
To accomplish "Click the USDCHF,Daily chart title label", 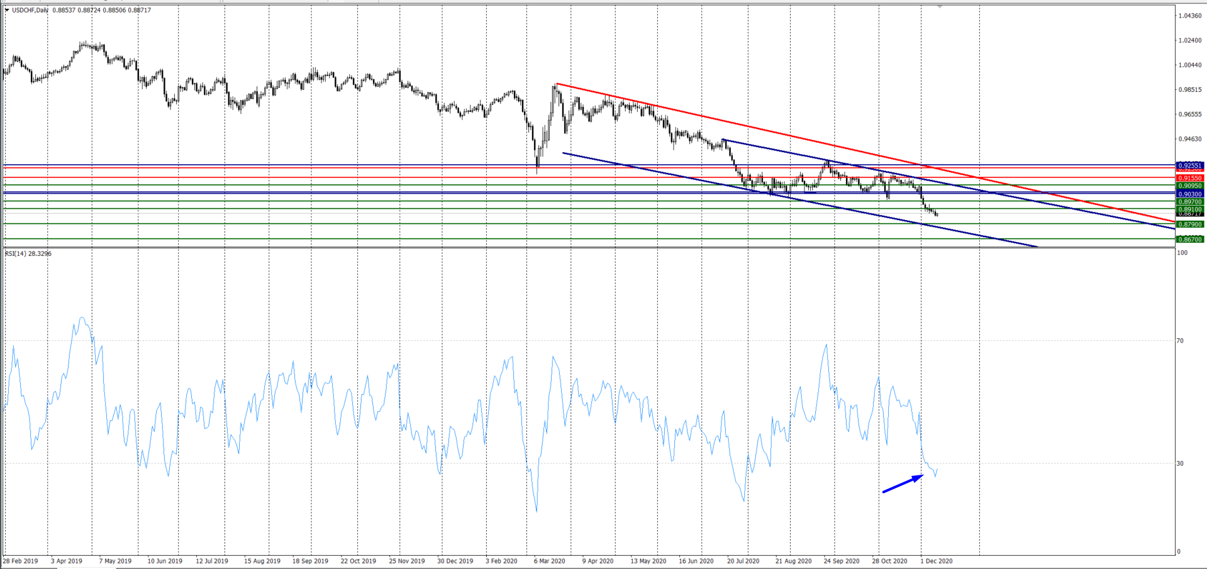I will coord(30,10).
